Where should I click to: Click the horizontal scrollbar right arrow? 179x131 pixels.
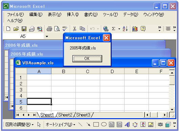(165, 115)
